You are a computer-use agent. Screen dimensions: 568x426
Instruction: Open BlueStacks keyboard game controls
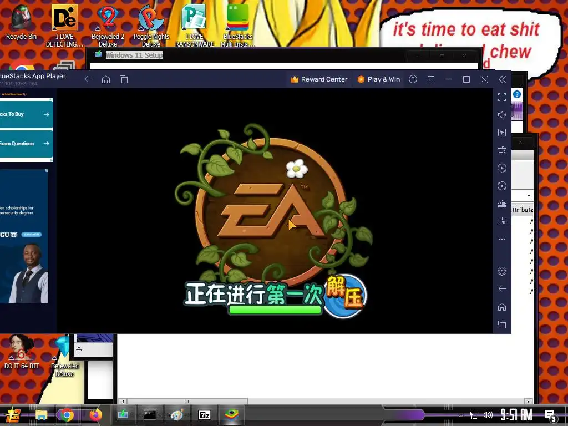[501, 150]
